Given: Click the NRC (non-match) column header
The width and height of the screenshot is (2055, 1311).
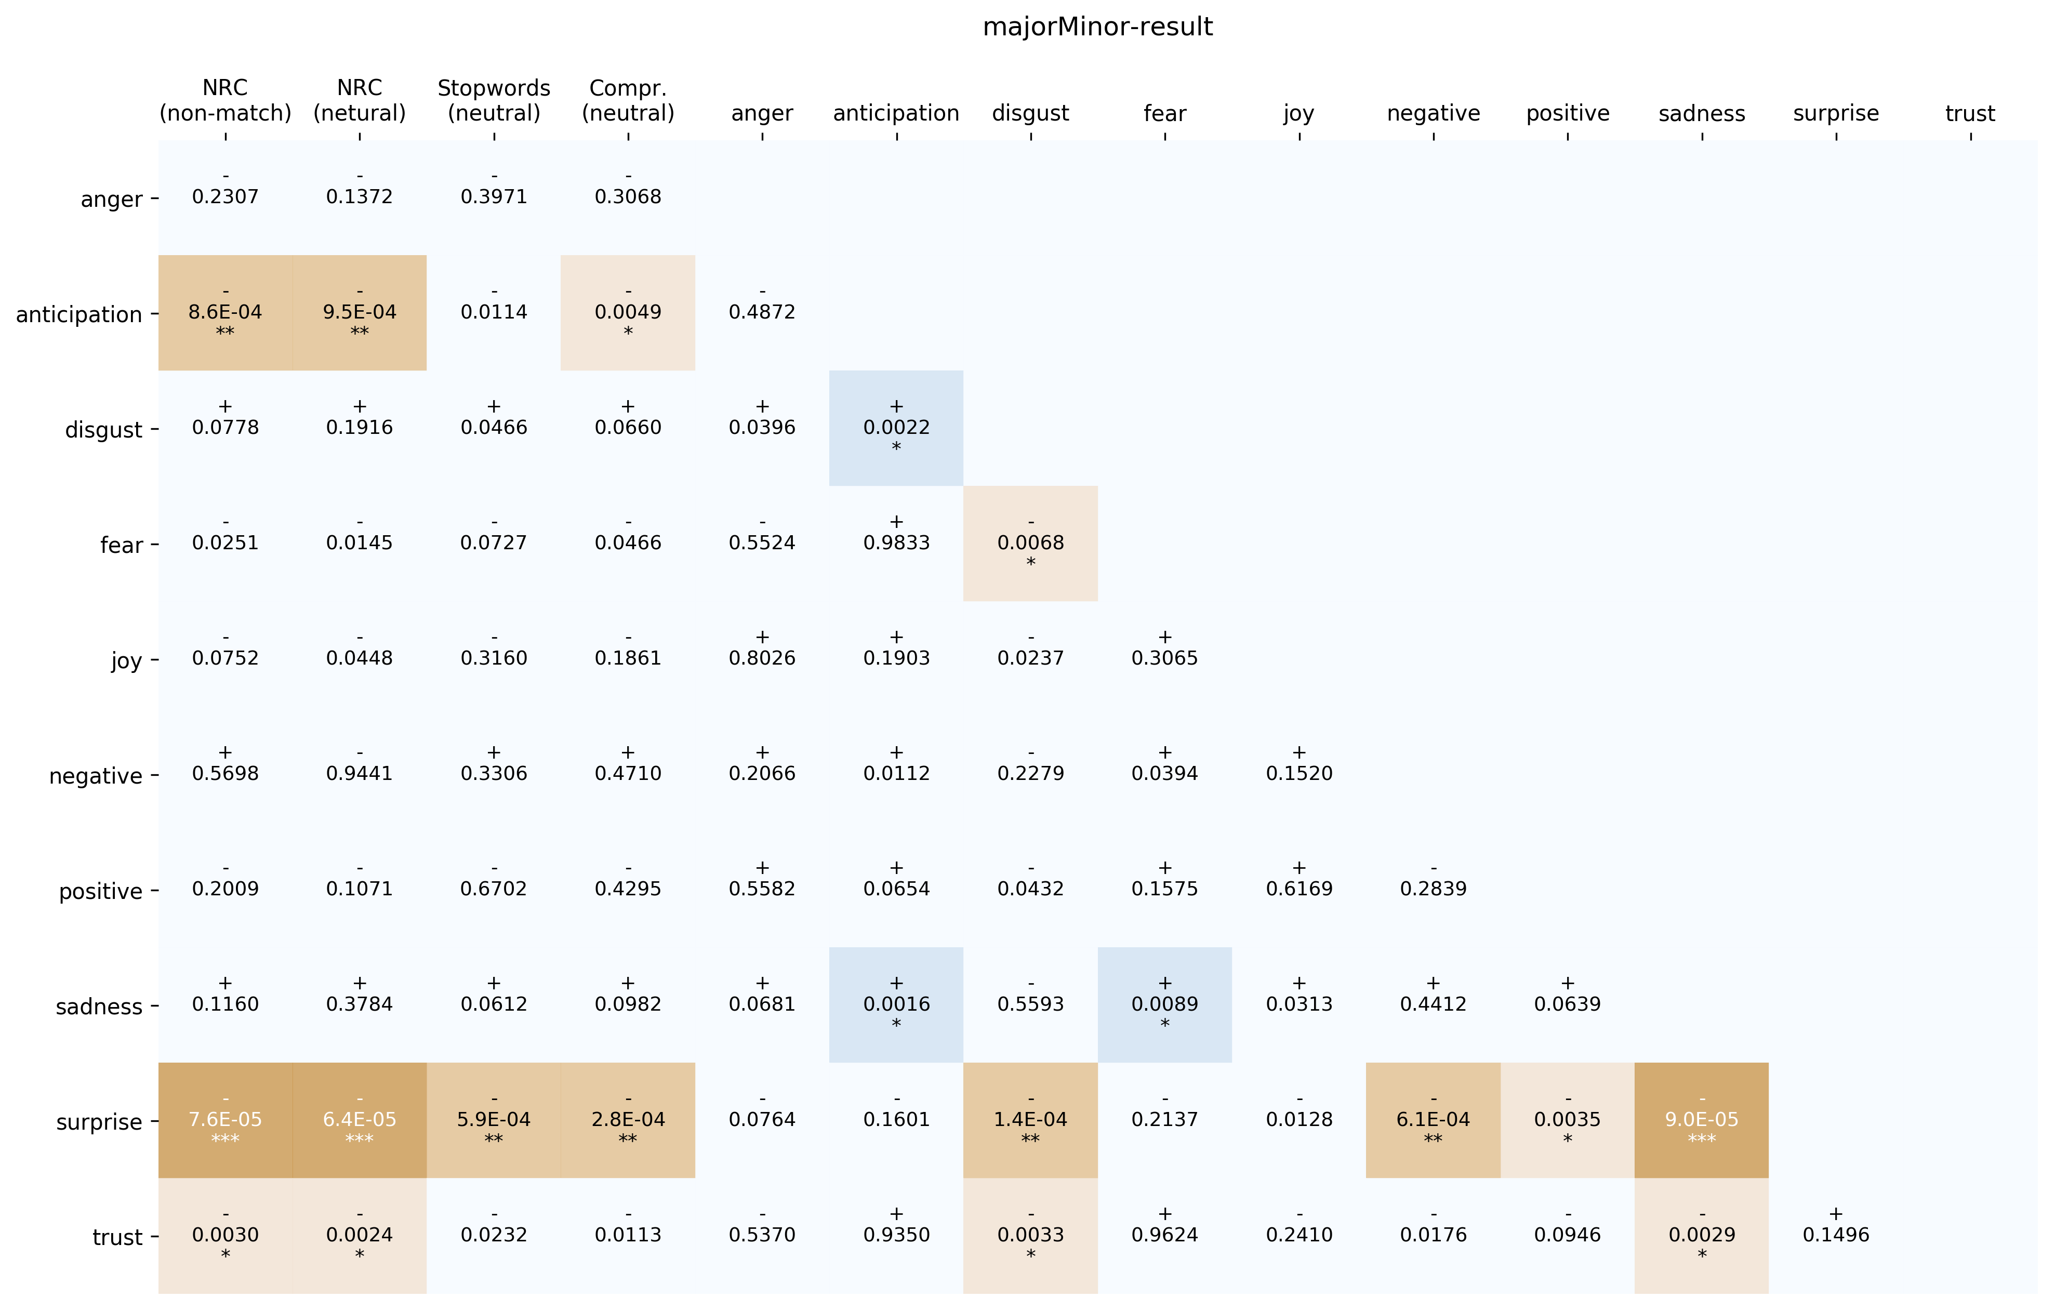Looking at the screenshot, I should tap(226, 101).
